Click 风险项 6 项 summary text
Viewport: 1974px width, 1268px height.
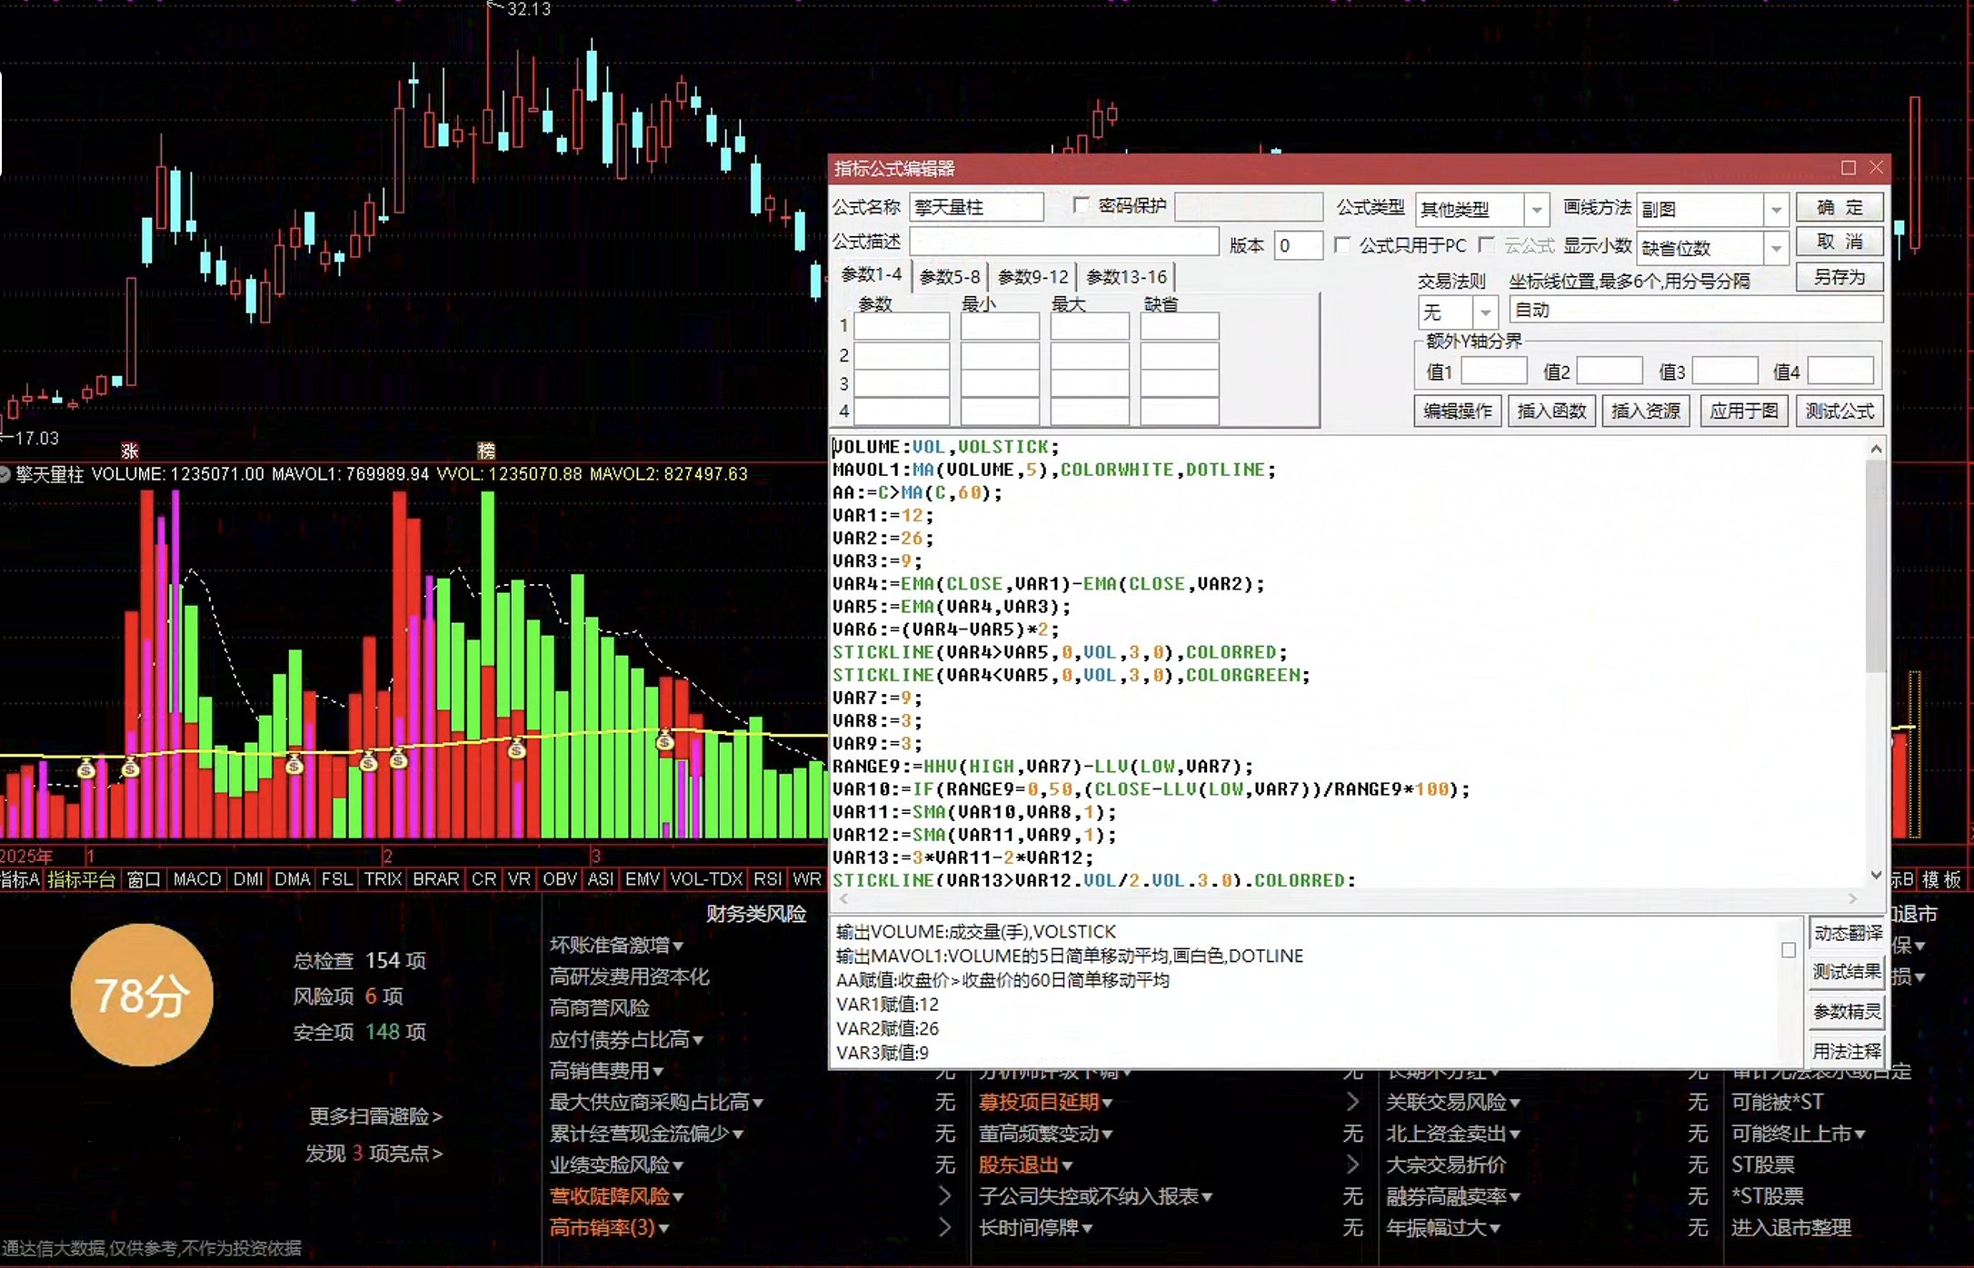coord(348,996)
